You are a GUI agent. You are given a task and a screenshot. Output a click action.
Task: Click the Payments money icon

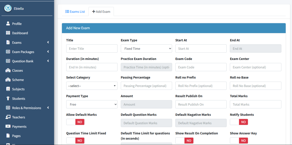tap(8, 127)
